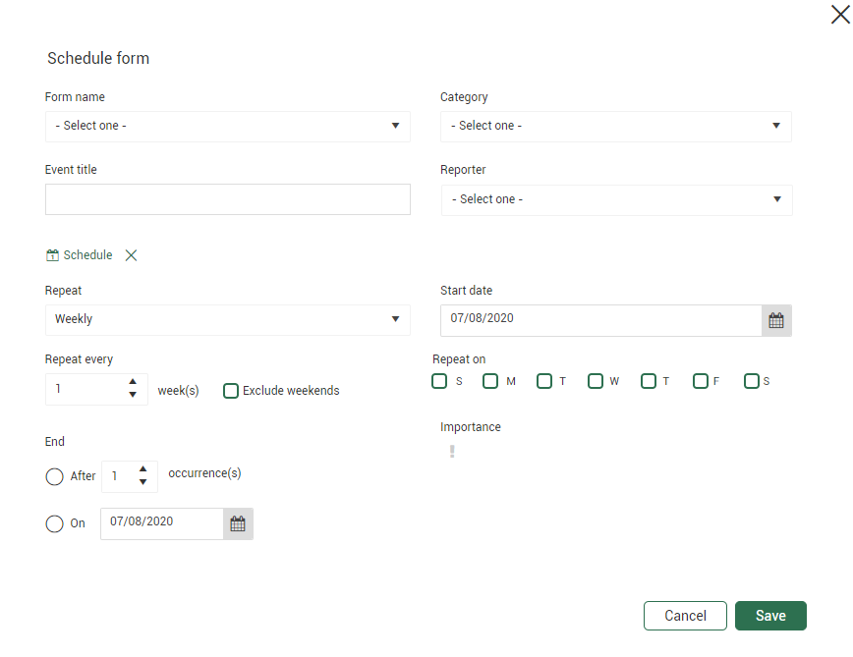The width and height of the screenshot is (853, 657).
Task: Check the Friday repeat-on box
Action: pyautogui.click(x=701, y=381)
